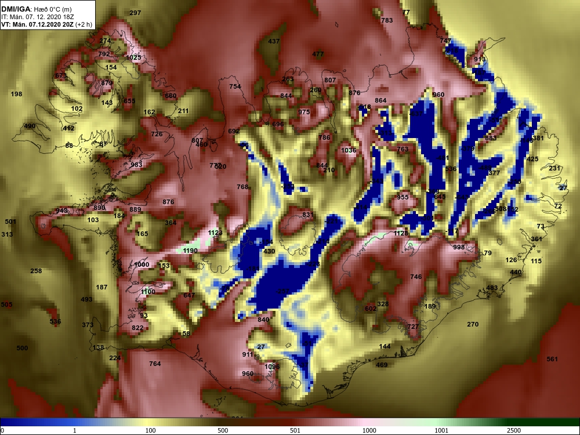Click the map value '864'
This screenshot has height=435, width=580.
[x=380, y=100]
